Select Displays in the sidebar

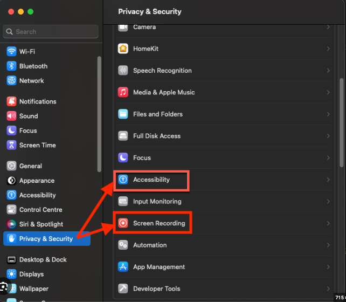[x=47, y=274]
